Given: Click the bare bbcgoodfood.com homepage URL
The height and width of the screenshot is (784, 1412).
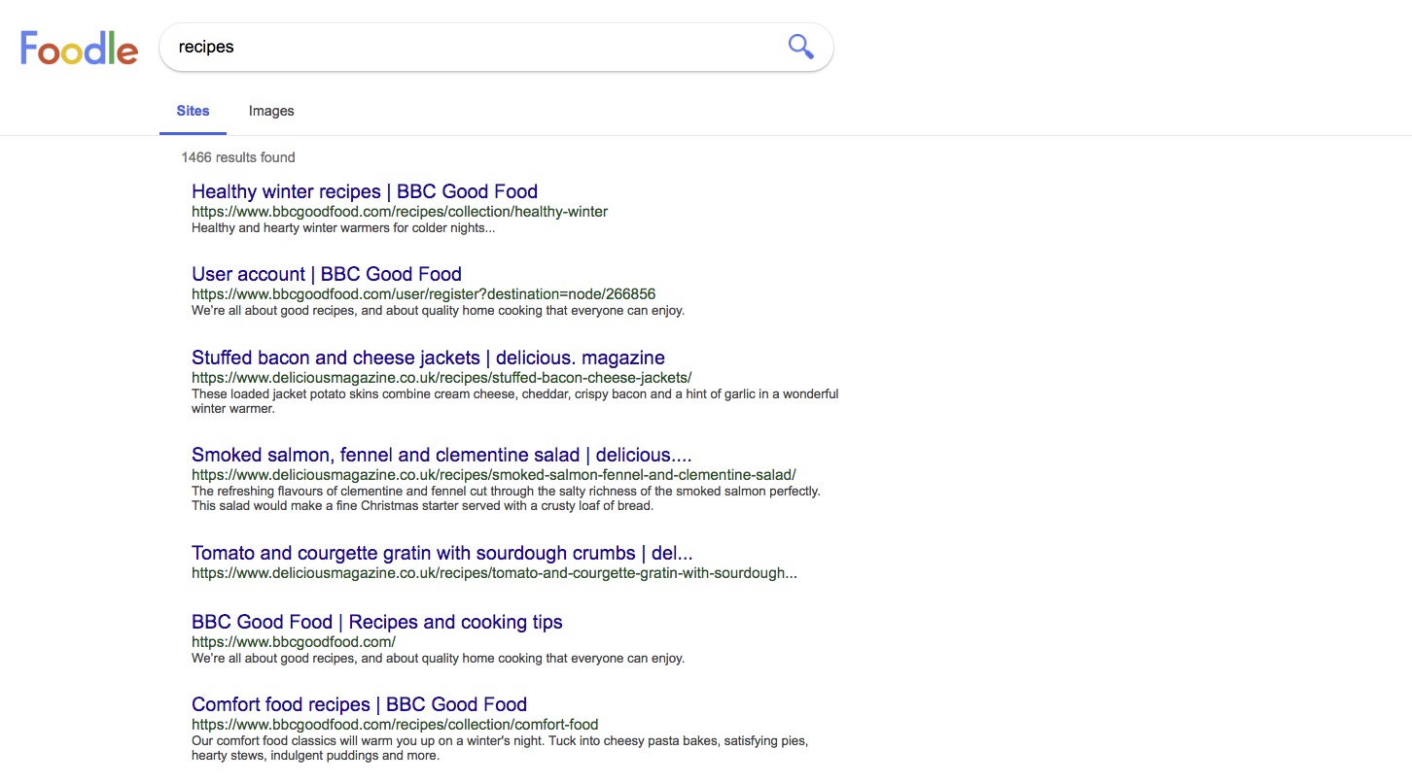Looking at the screenshot, I should (294, 642).
